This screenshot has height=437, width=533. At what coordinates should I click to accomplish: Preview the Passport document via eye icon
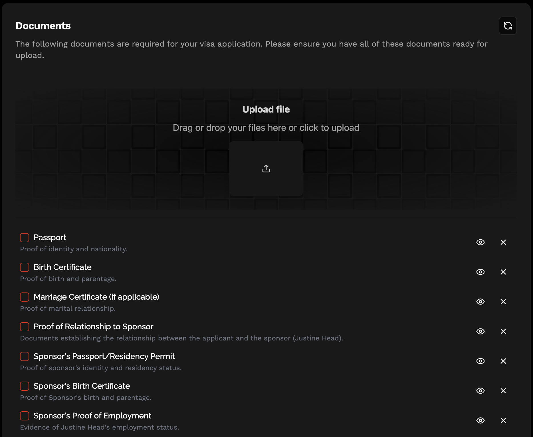pos(480,242)
